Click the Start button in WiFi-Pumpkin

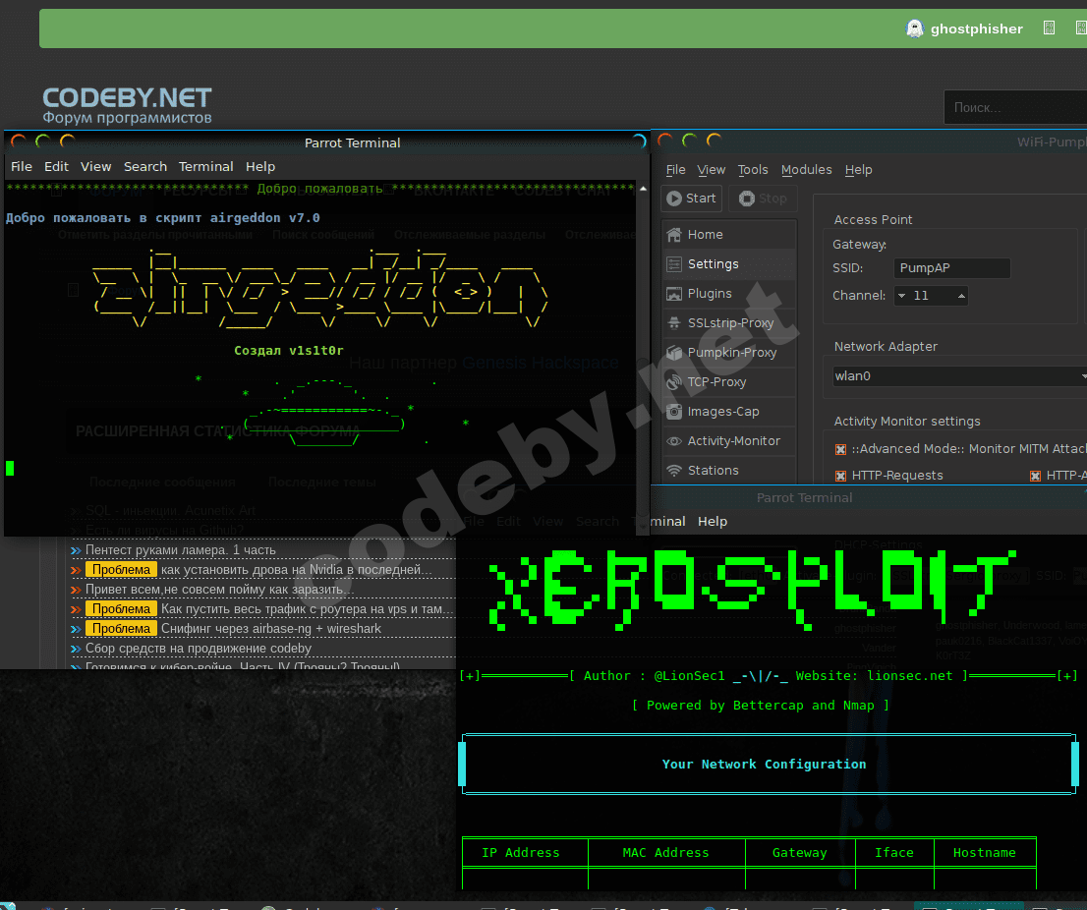pos(691,199)
